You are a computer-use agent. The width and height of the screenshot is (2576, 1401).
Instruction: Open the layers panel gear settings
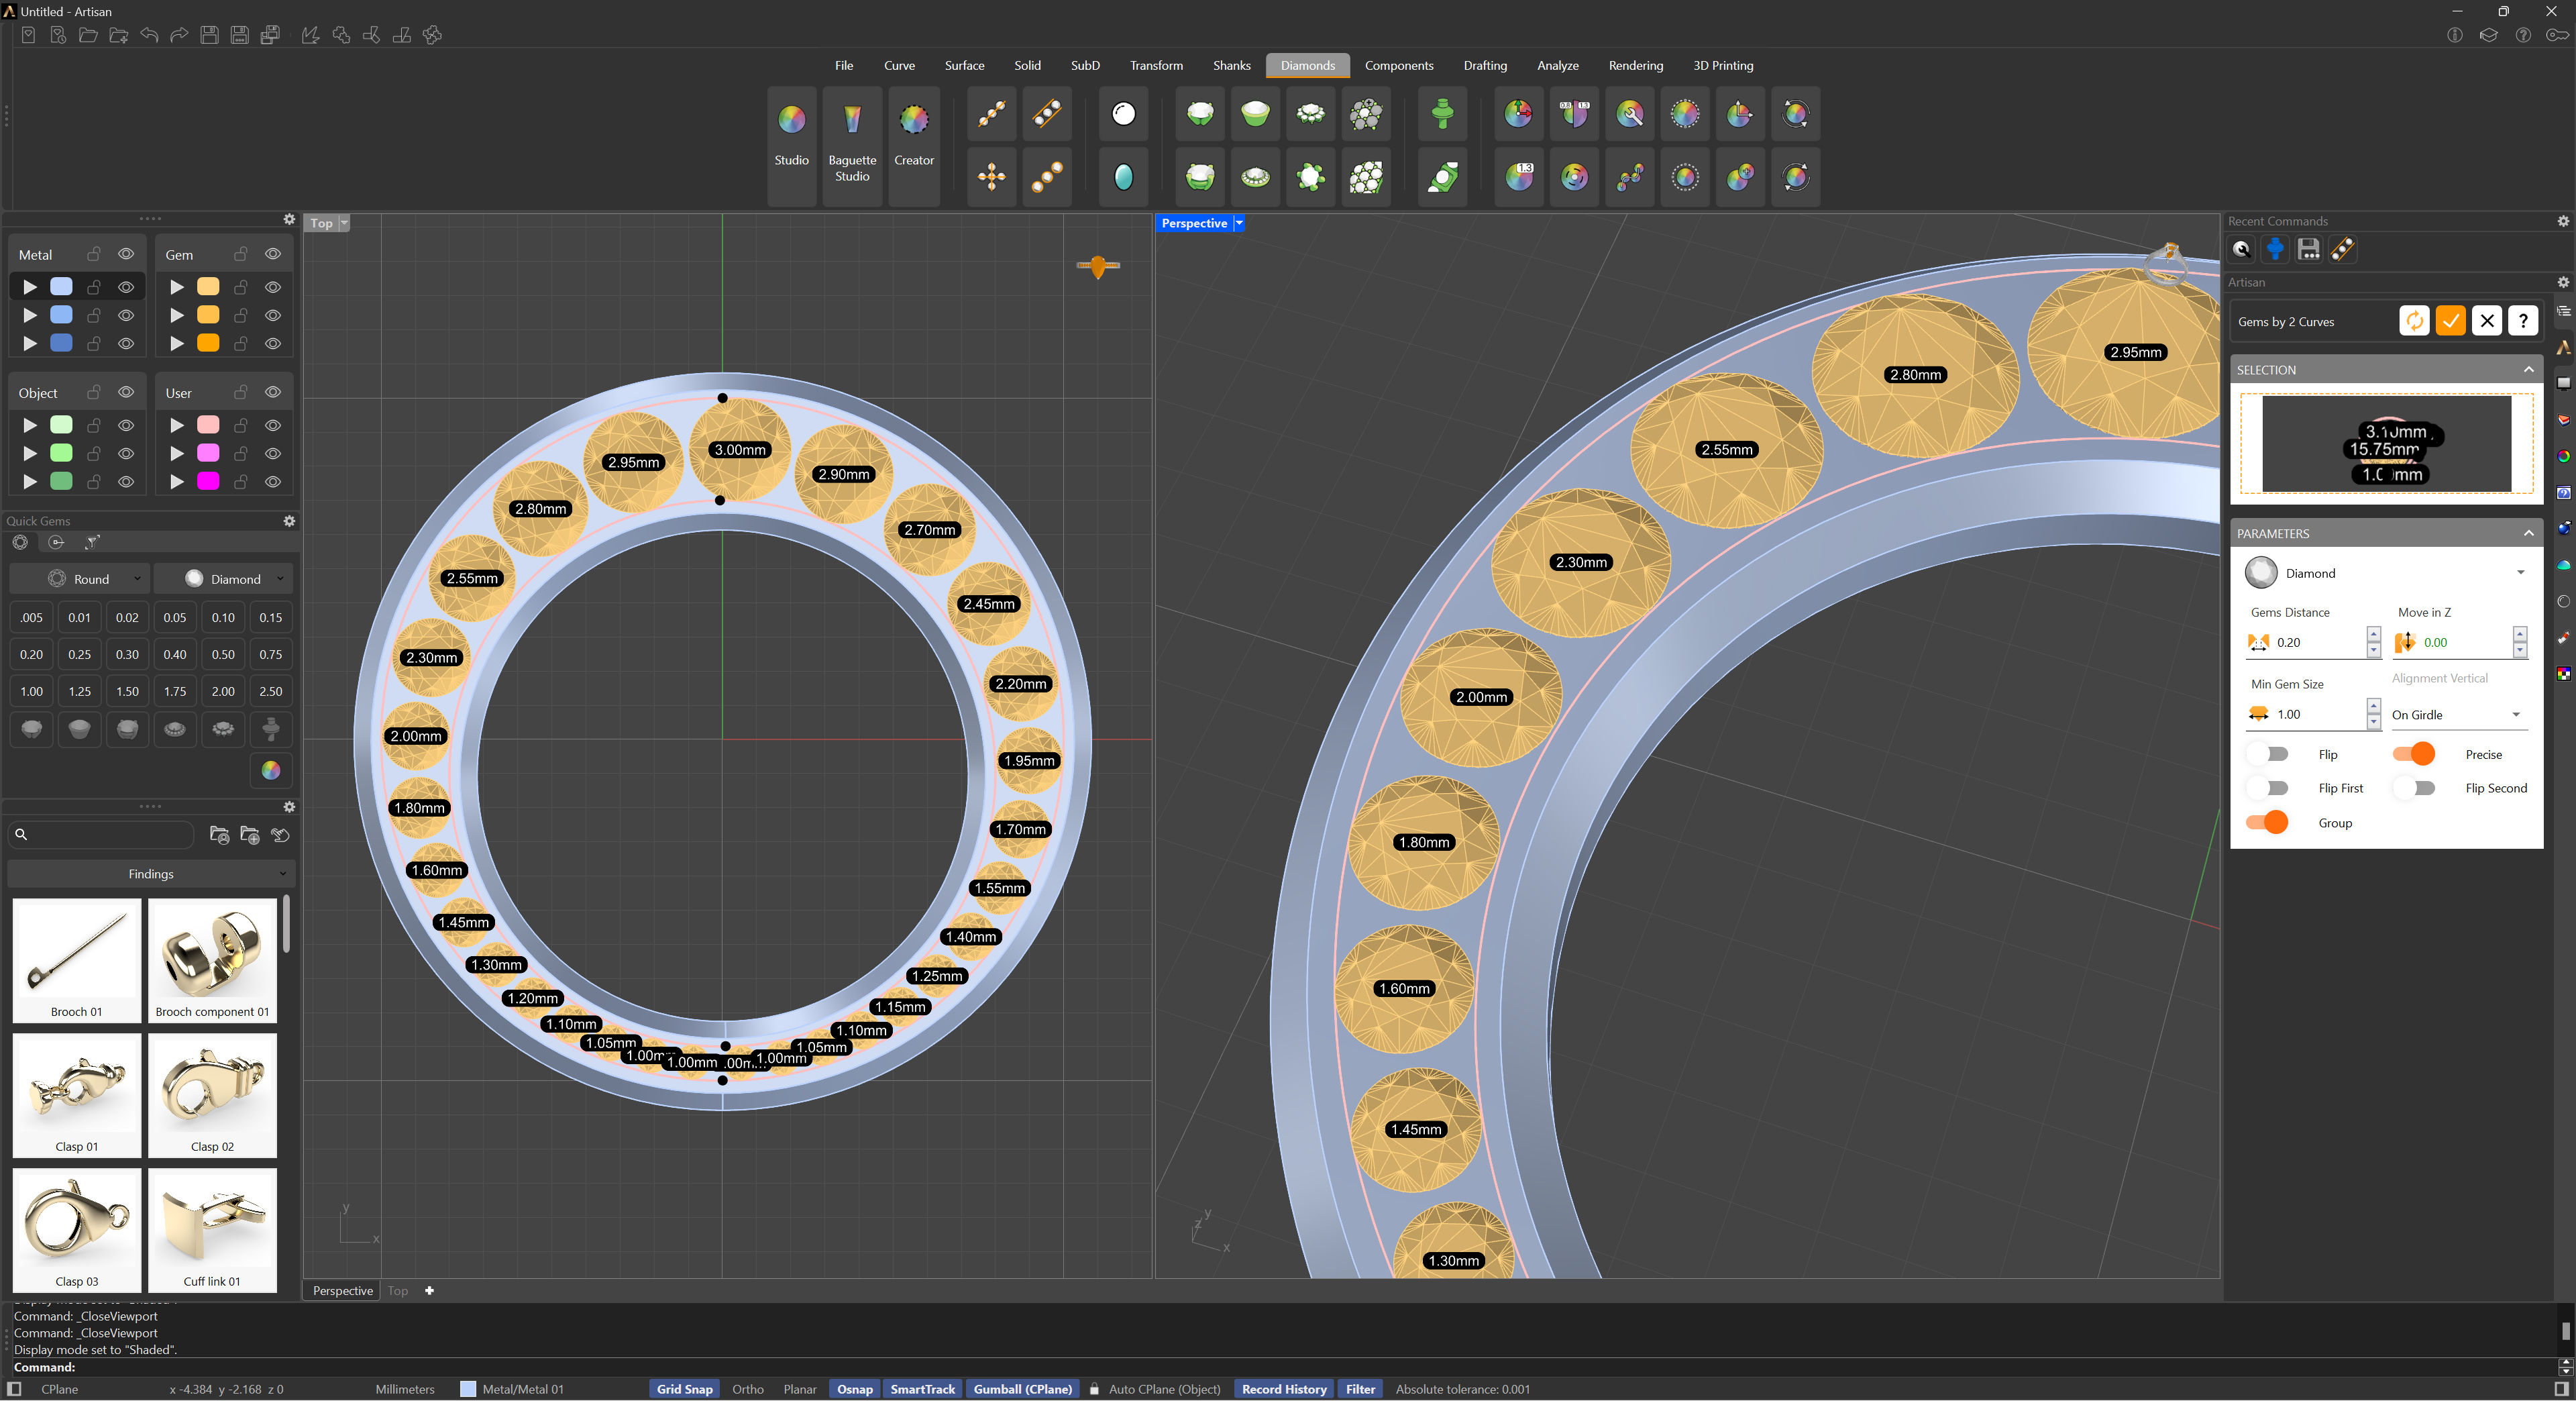289,219
